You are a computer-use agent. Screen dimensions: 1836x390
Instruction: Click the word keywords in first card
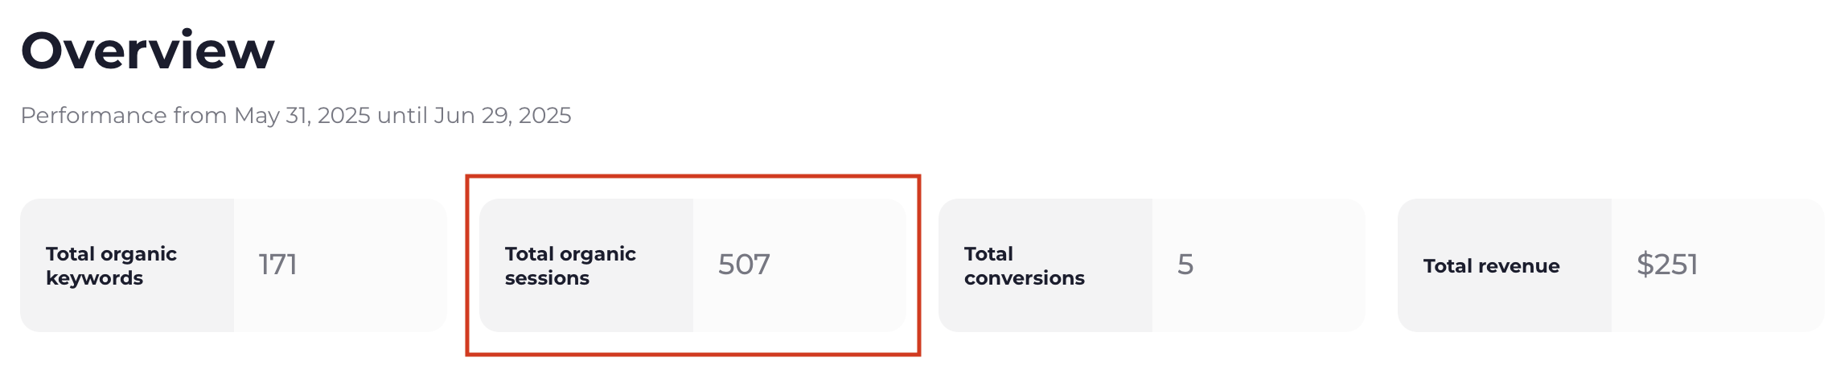tap(95, 278)
